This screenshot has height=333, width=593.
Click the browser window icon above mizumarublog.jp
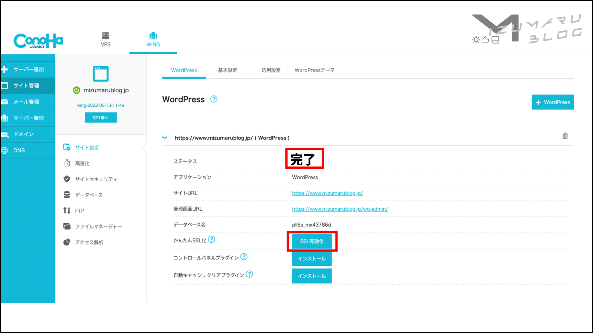[x=101, y=74]
